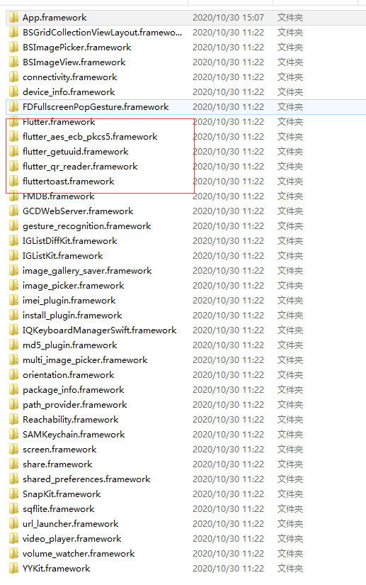Click the modified date of connectivity.framework
This screenshot has width=366, height=585.
(228, 77)
